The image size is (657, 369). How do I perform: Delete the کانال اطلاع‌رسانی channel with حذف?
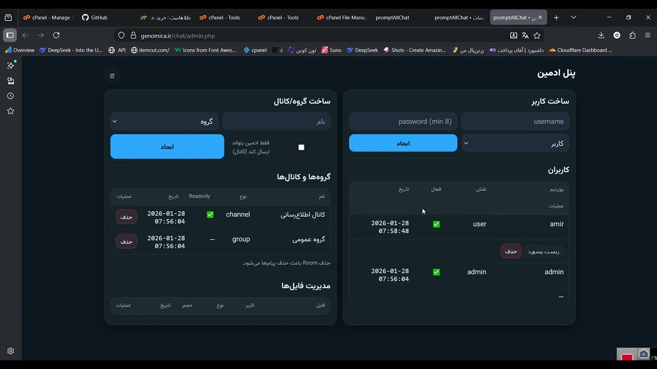coord(126,217)
